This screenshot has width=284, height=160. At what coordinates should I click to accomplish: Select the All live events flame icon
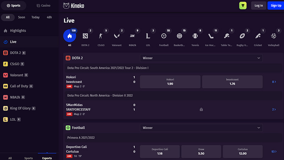70,36
